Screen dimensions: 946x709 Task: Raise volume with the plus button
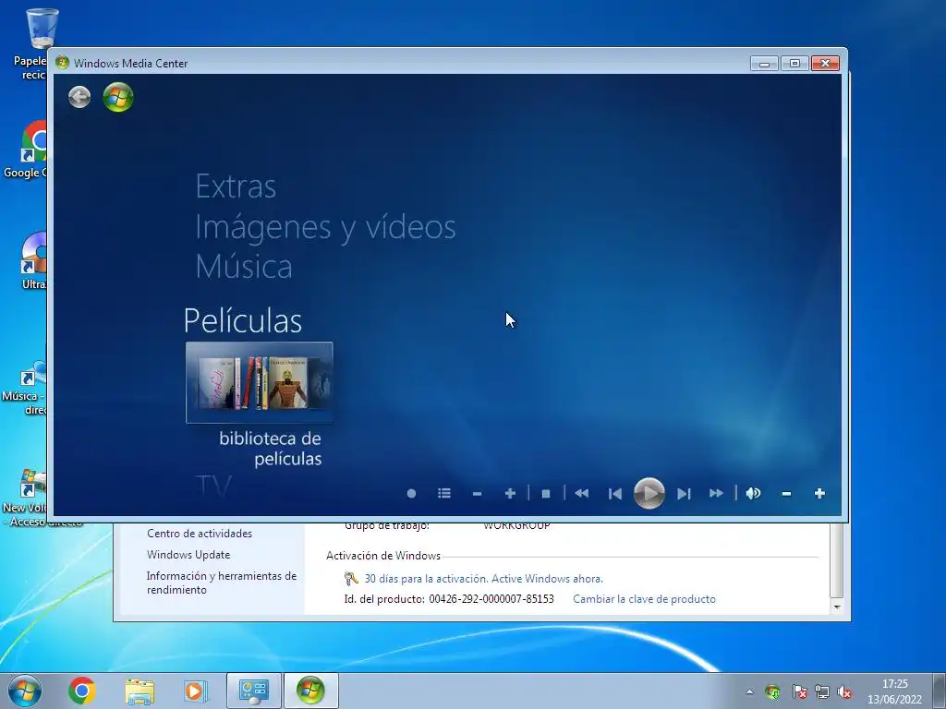[819, 494]
